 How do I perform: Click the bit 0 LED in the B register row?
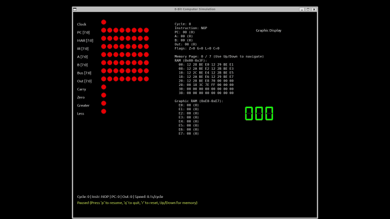pos(146,63)
